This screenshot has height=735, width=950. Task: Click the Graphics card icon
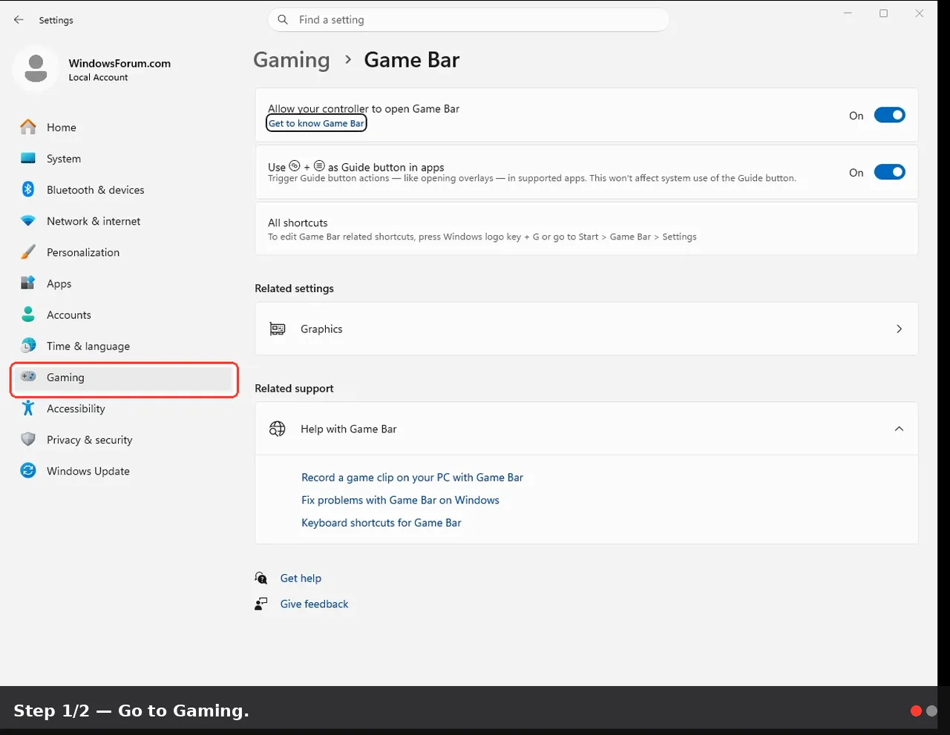[x=278, y=329]
